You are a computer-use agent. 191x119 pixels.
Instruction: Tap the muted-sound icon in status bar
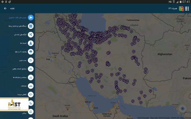170,2
